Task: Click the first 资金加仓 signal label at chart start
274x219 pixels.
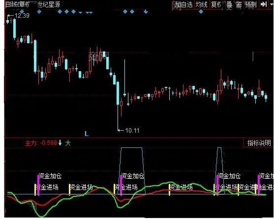Action: (50, 176)
